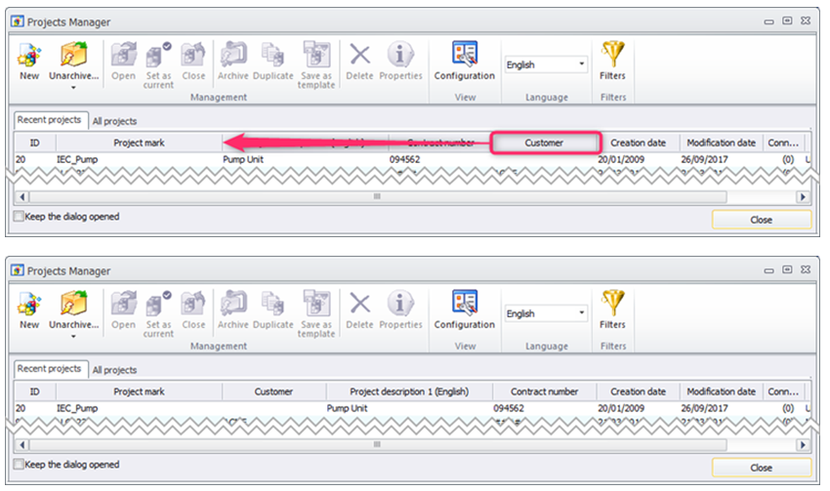Maximize the upper Projects Manager window
830x491 pixels.
coord(788,20)
